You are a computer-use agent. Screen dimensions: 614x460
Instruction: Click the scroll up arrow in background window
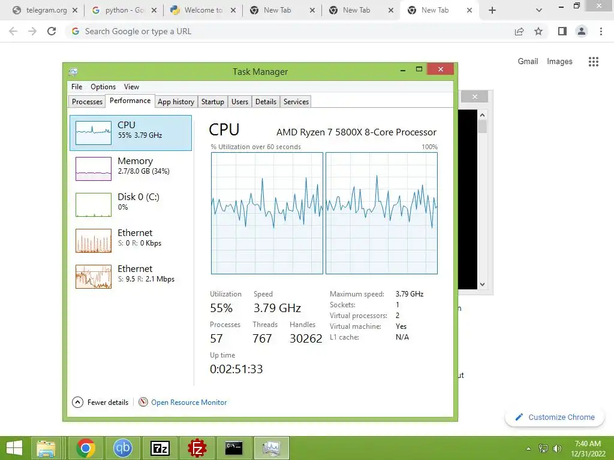point(483,115)
